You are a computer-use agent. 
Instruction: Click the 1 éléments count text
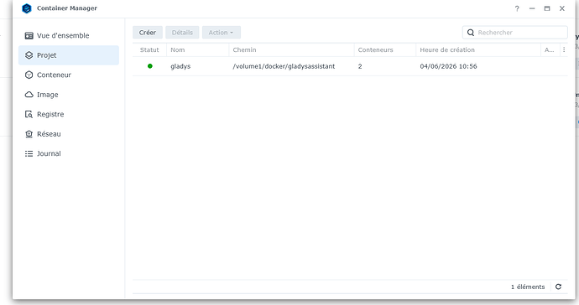pos(528,287)
